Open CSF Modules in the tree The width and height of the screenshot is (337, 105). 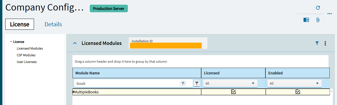coord(26,55)
